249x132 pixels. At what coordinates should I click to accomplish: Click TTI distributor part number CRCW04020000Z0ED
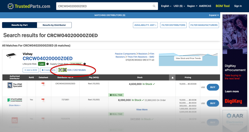pyautogui.click(x=65, y=84)
